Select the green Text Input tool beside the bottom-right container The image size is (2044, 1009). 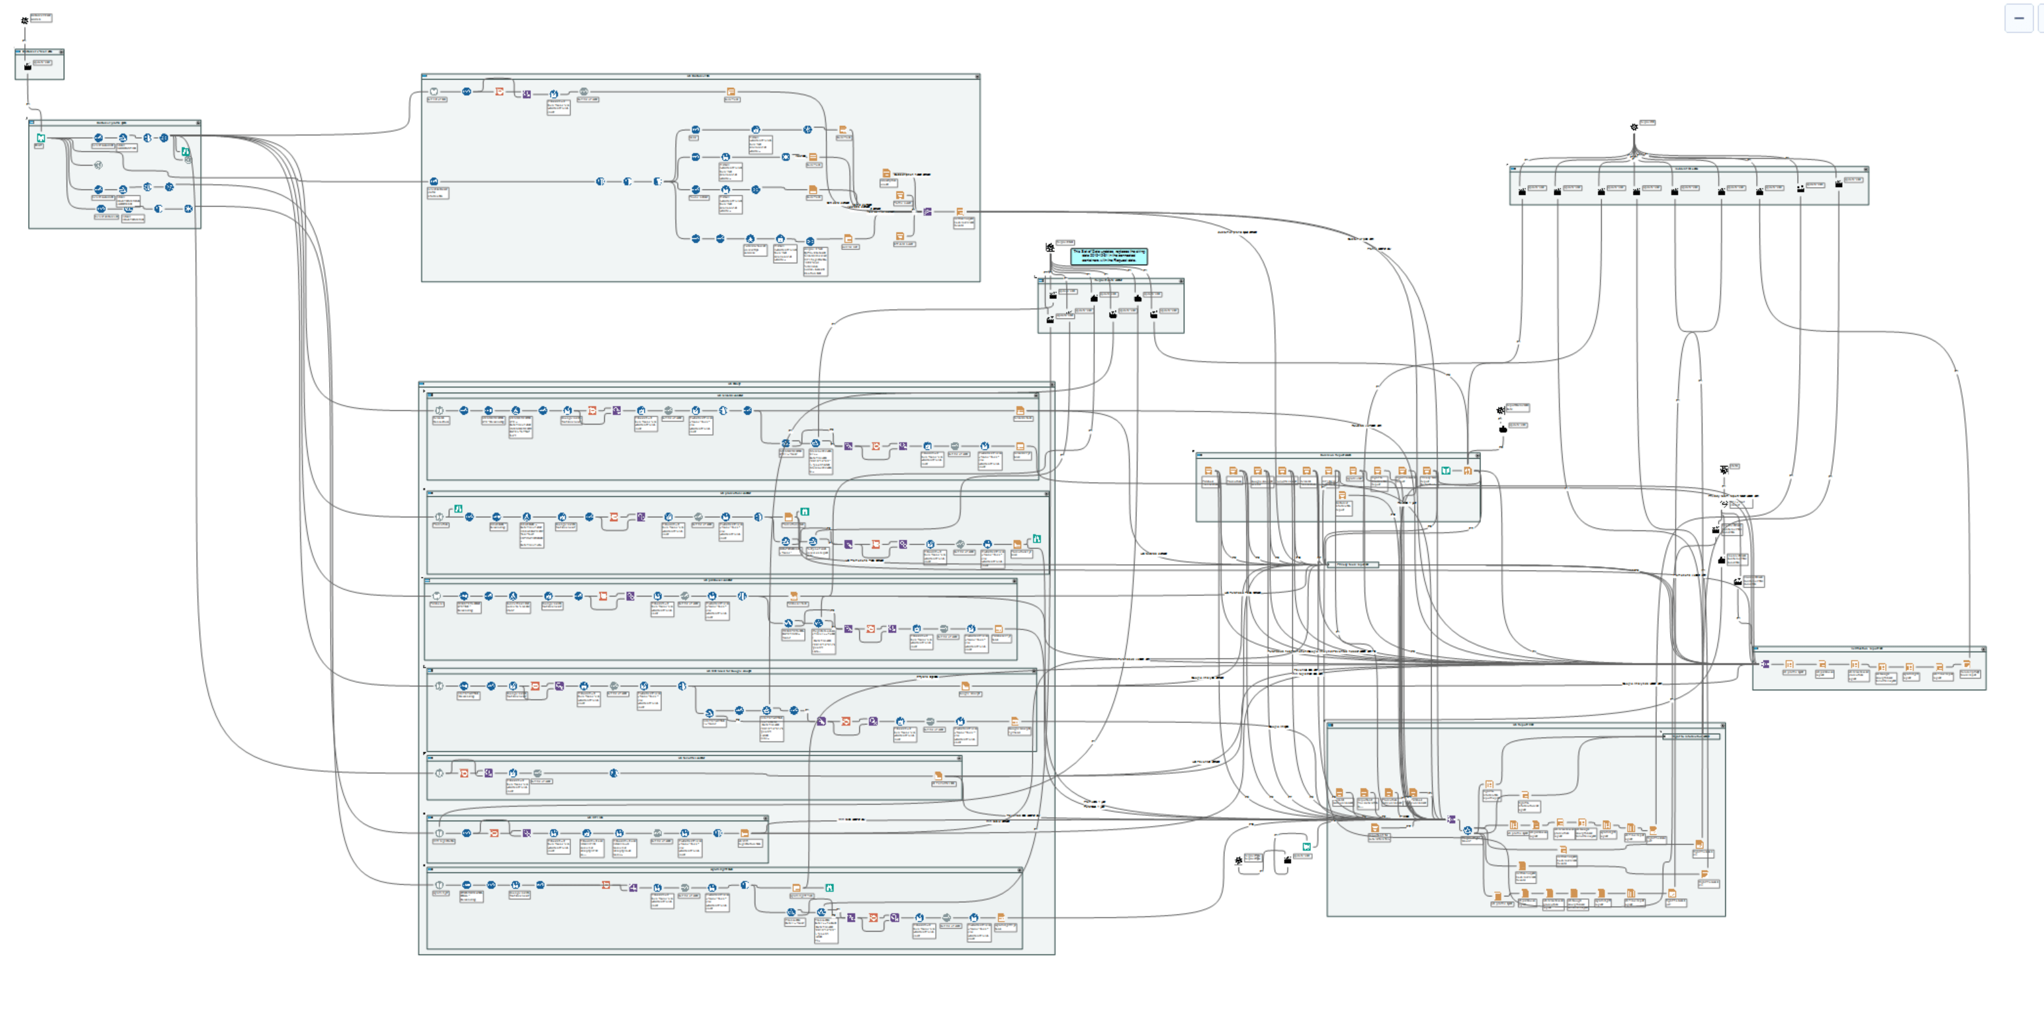1306,846
